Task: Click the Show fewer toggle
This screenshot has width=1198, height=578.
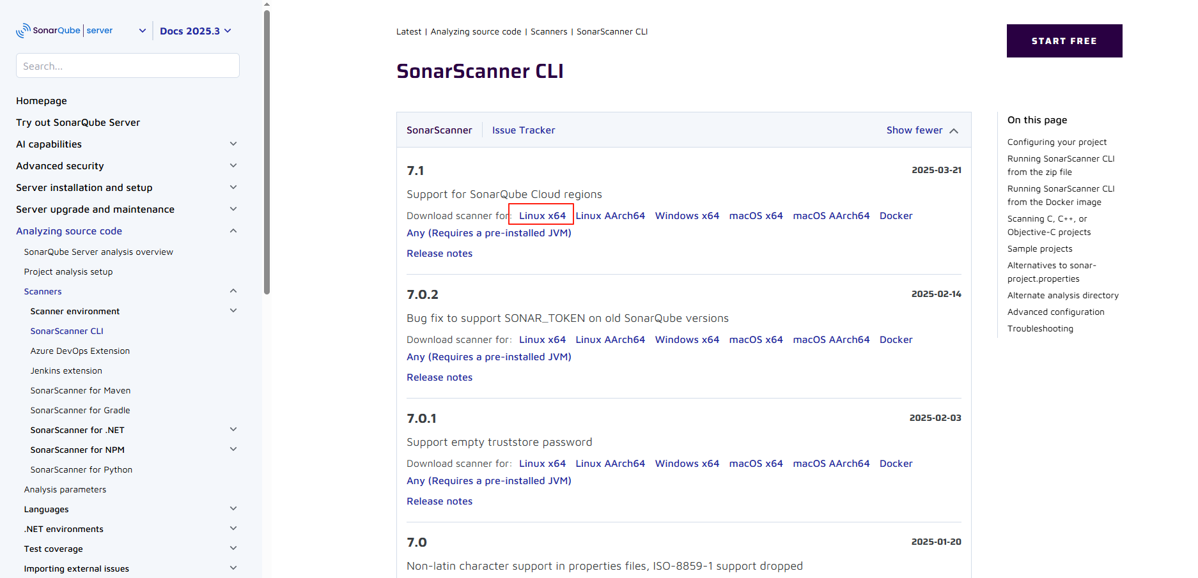Action: pos(922,130)
